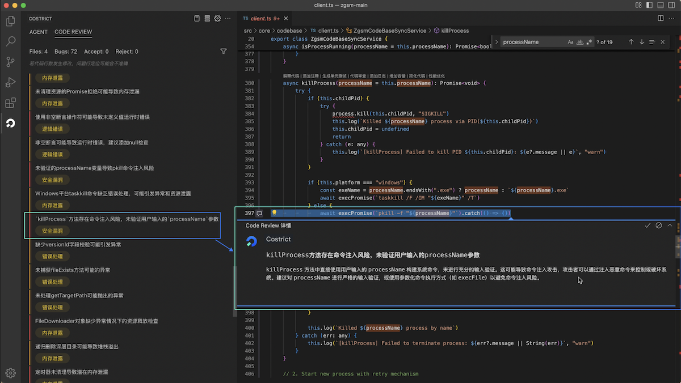Reject the review with the ban icon

coord(658,225)
